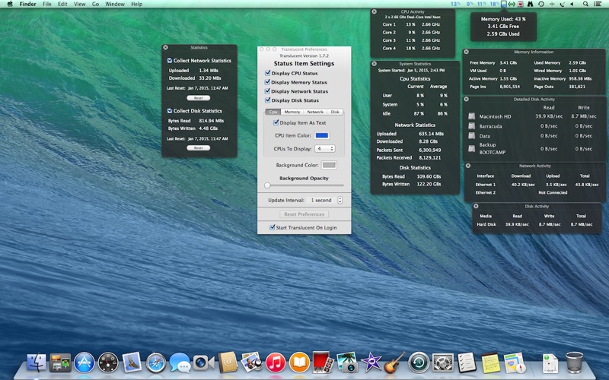Click Ethernet 1 row in Network Activity
This screenshot has width=609, height=380.
(537, 185)
